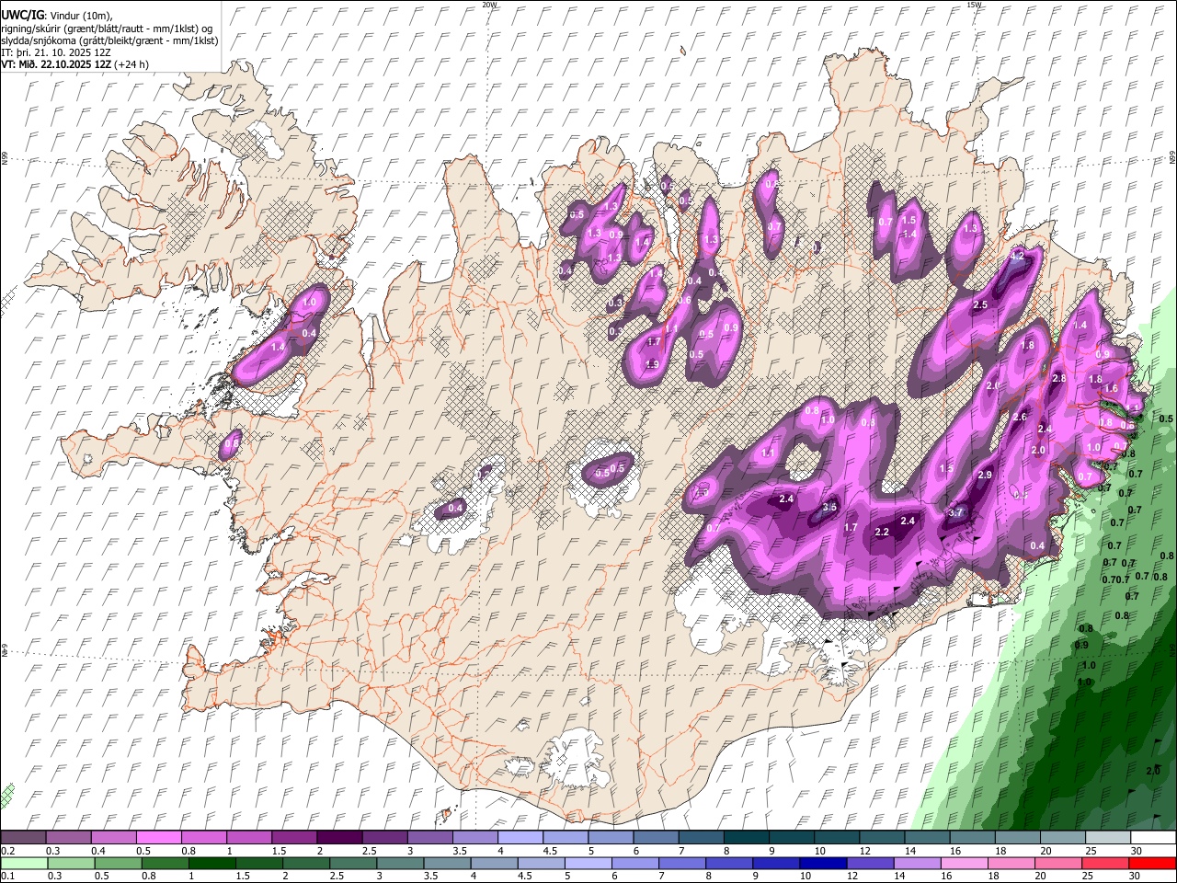Click the deep blue 10–12 rain scale swatch
Viewport: 1177px width, 883px height.
[x=822, y=864]
